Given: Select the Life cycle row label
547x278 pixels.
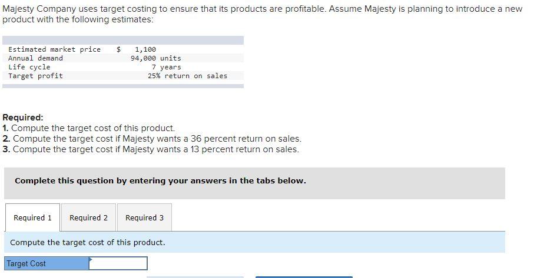Looking at the screenshot, I should [x=29, y=67].
